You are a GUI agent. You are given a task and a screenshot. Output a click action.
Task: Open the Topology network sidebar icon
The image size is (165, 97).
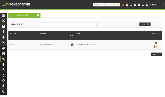tap(3, 21)
